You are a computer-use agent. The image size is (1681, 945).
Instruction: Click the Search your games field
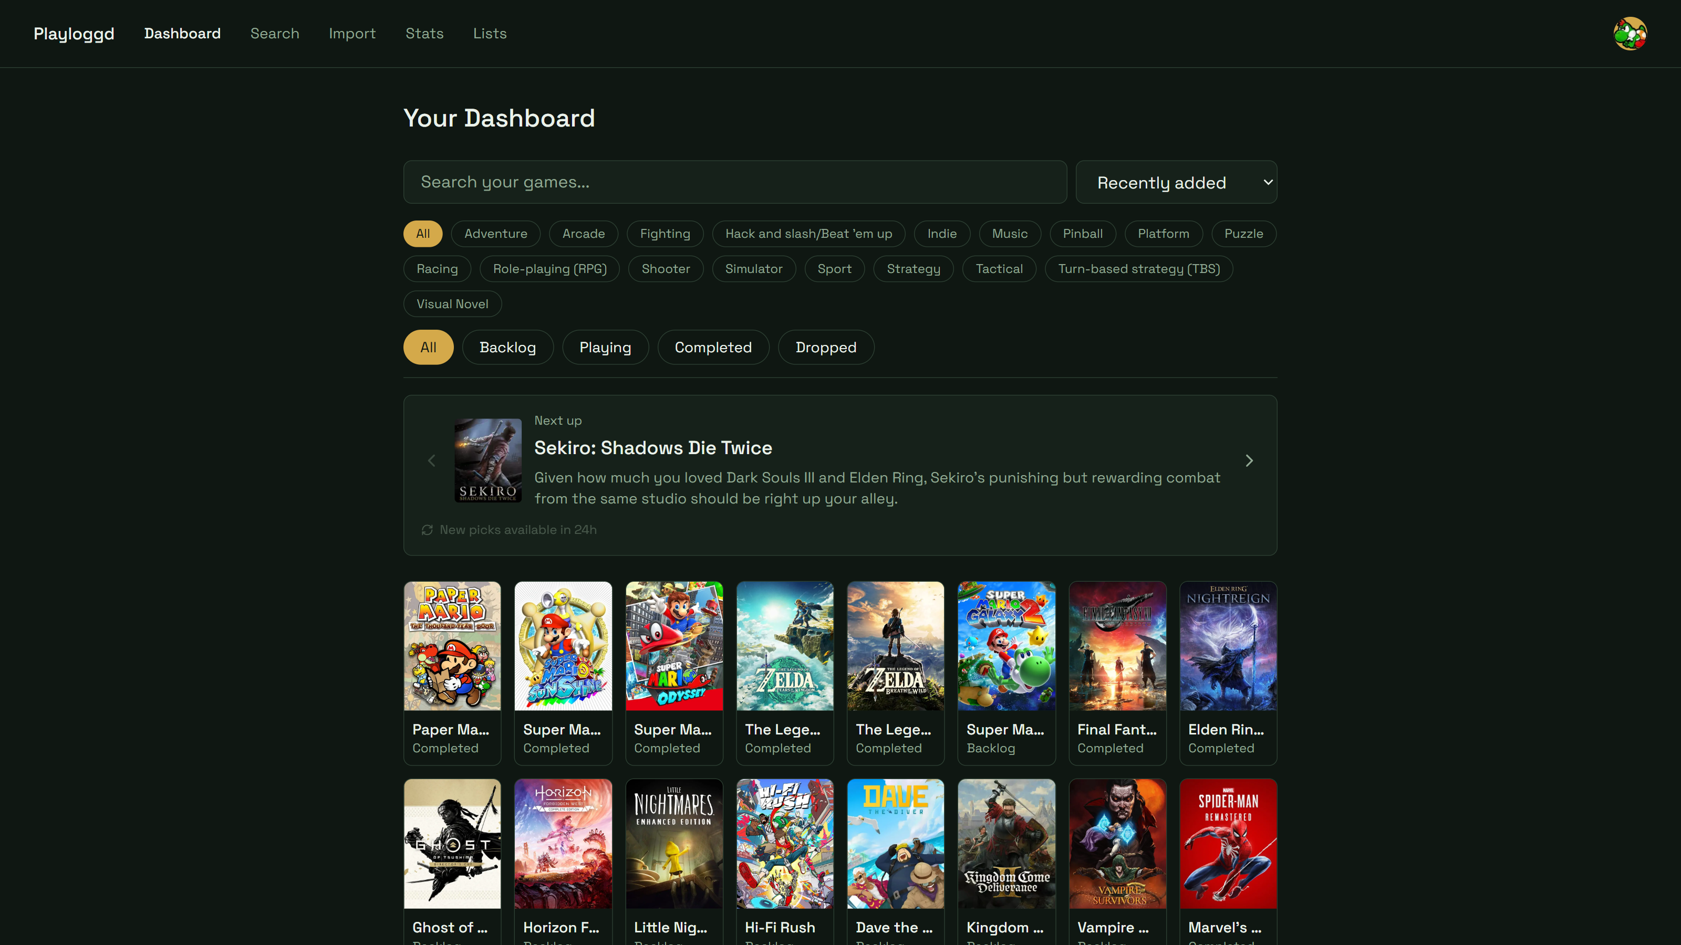pos(735,182)
